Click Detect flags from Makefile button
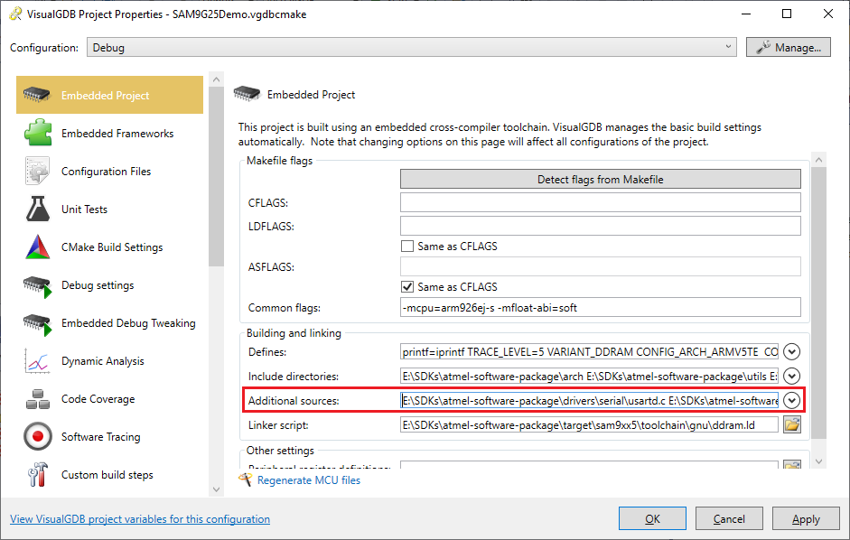Screen dimensions: 850x540 pos(600,179)
